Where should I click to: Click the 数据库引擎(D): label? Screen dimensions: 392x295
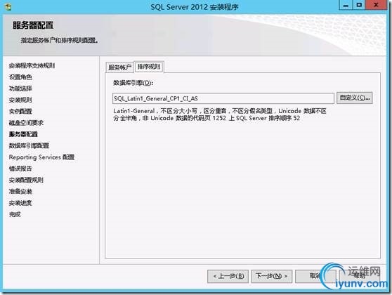(133, 83)
